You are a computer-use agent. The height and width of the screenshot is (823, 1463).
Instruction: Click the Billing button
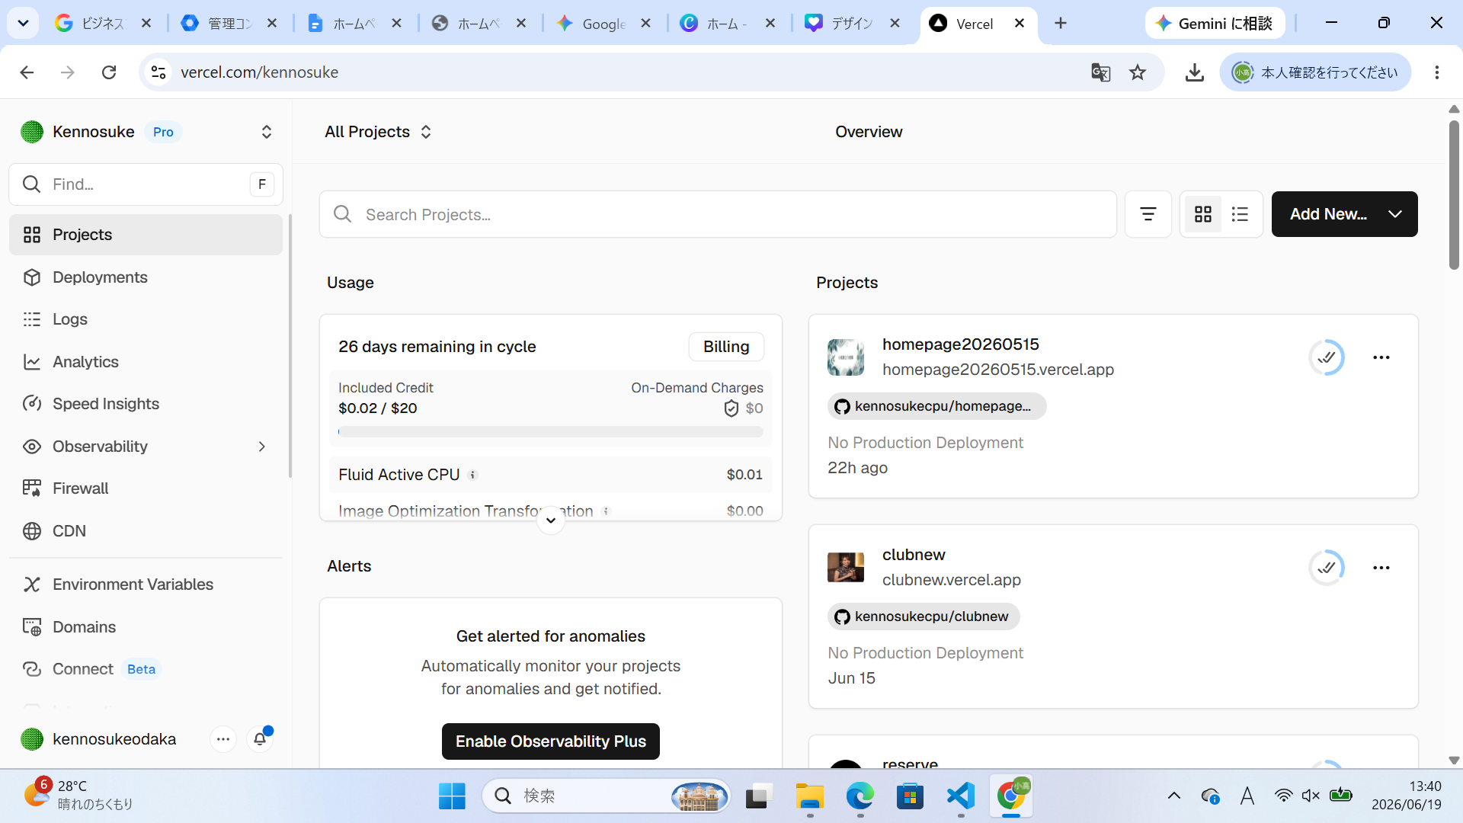726,347
